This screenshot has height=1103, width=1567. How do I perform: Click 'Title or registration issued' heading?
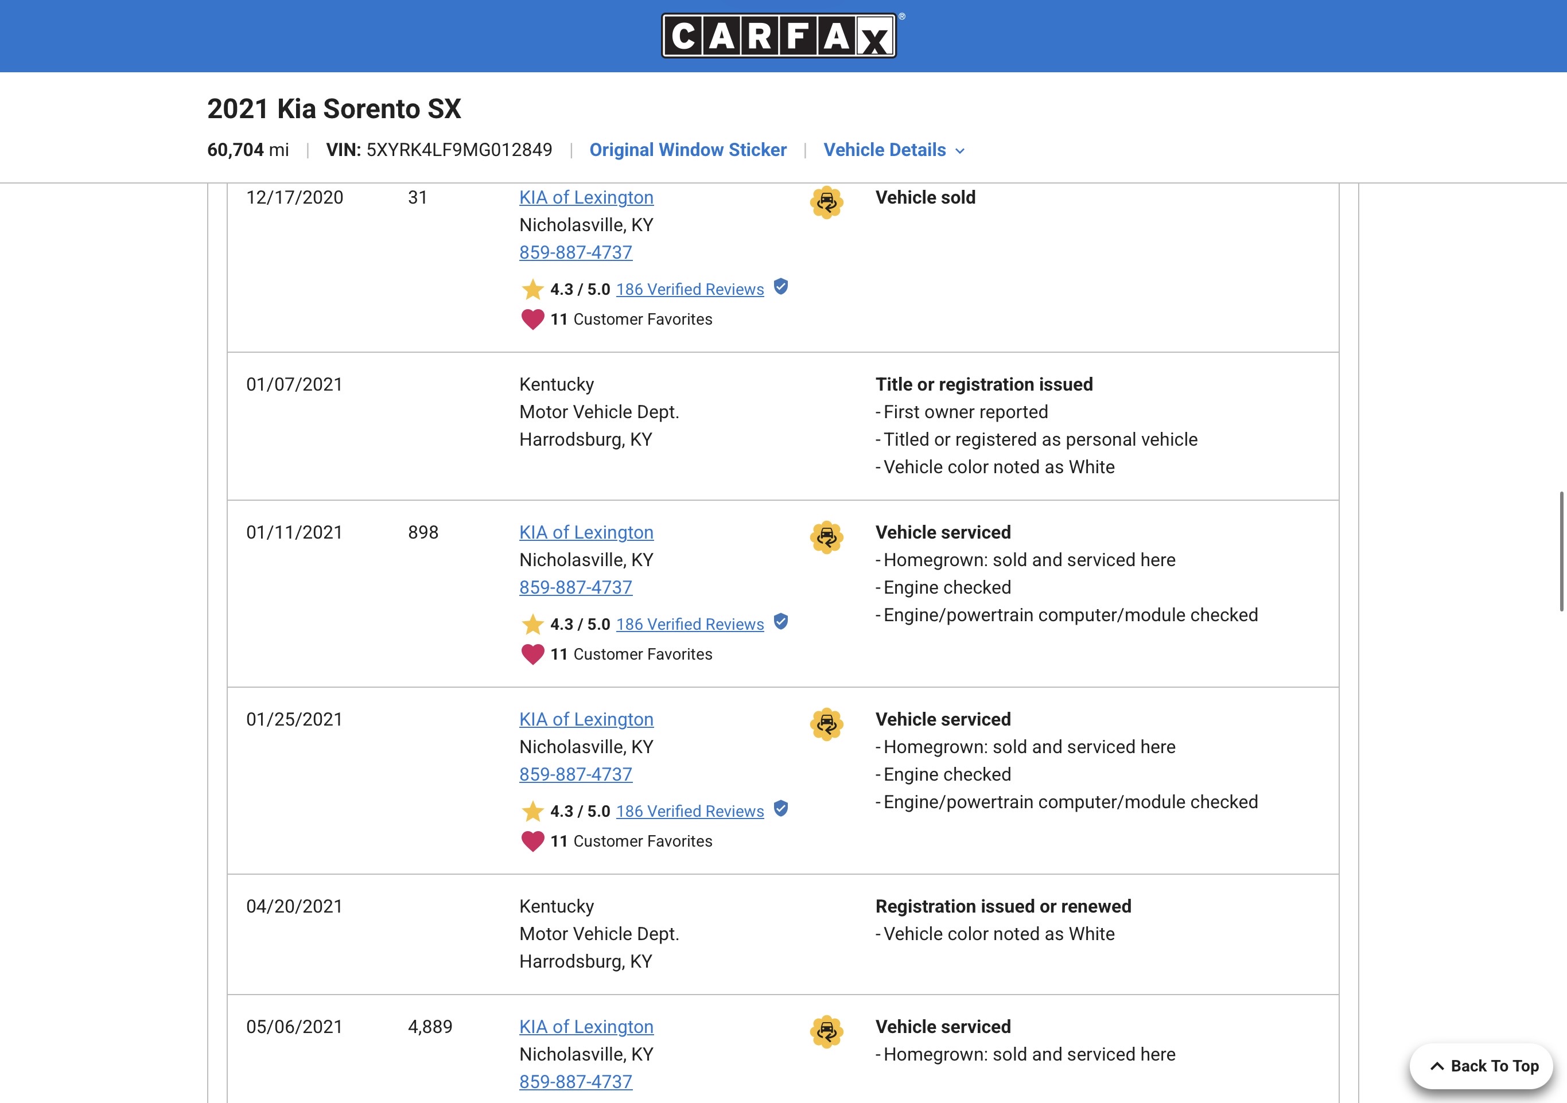pos(984,384)
